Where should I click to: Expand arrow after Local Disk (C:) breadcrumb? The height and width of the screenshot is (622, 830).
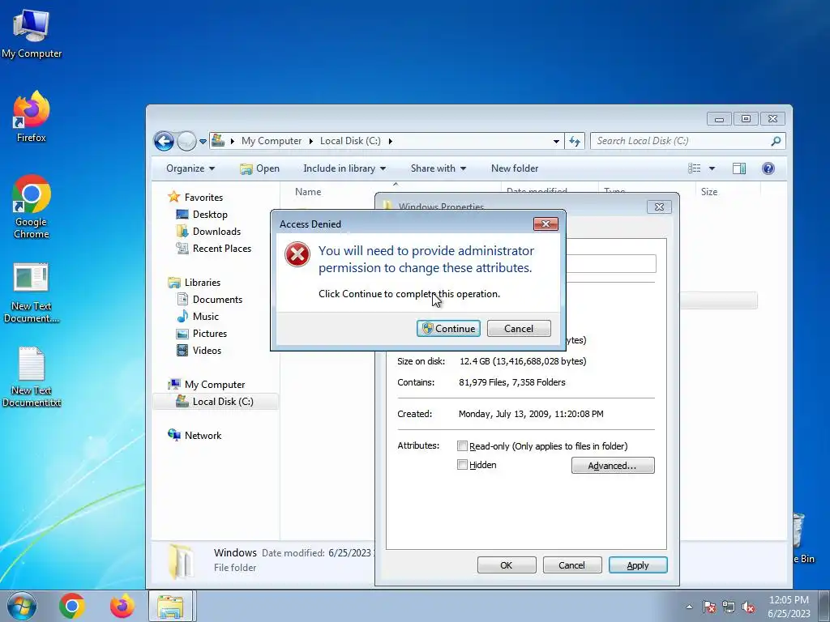[x=390, y=141]
